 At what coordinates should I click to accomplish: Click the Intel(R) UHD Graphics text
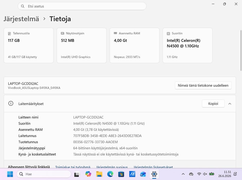click(76, 57)
